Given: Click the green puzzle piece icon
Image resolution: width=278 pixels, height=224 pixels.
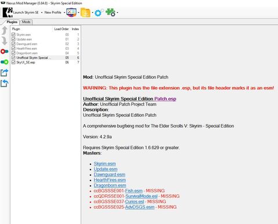Looking at the screenshot, I should 110,13.
